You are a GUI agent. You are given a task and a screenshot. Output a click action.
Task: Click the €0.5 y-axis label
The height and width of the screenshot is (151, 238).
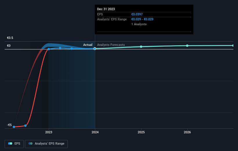(10, 38)
